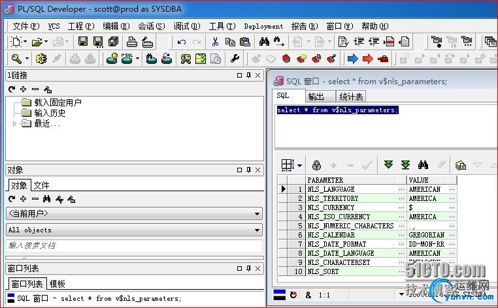Pin the window list panel
Image resolution: width=498 pixels, height=308 pixels.
(248, 269)
